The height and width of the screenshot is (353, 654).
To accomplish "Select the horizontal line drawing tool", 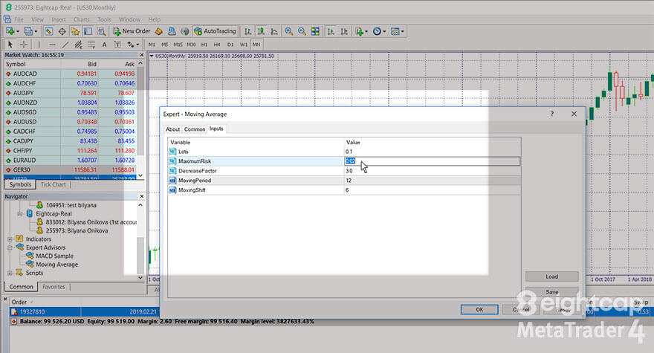I will tap(52, 45).
